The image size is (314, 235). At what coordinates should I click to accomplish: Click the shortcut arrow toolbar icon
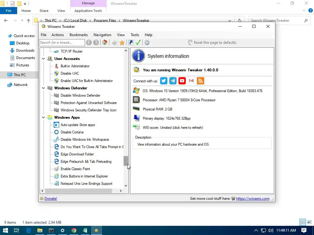[131, 42]
